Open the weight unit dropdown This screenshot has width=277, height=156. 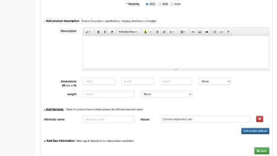point(166,94)
